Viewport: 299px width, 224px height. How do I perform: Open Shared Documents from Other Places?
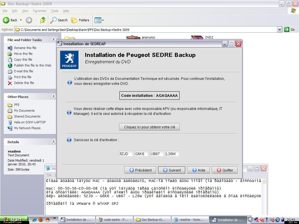click(x=27, y=116)
